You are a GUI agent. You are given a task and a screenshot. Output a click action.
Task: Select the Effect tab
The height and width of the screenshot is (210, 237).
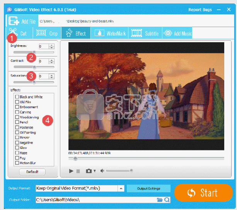[76, 33]
